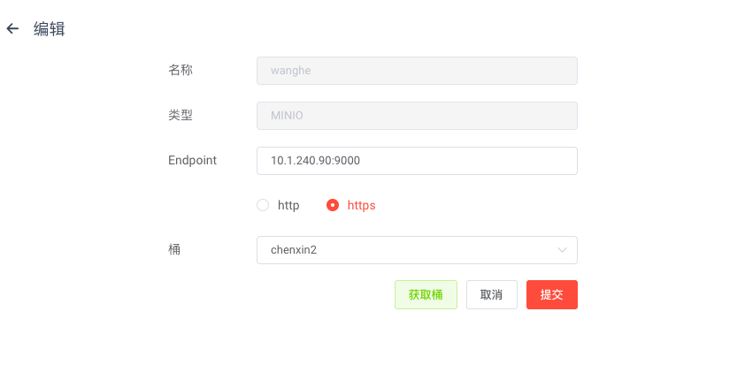
Task: Click the disabled 名称 field showing wanghe
Action: point(417,71)
